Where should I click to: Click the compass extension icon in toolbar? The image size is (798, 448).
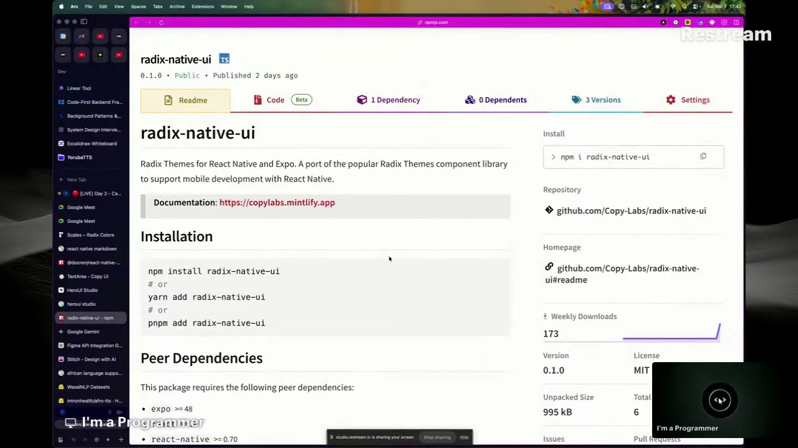[675, 22]
